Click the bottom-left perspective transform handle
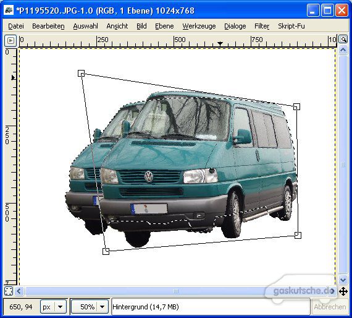This screenshot has width=352, height=318. click(x=106, y=251)
